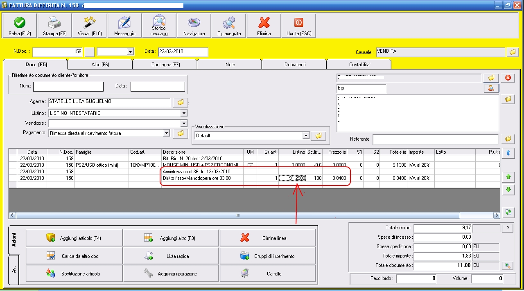
Task: Open folder icon beside Visualizzazione dropdown
Action: (x=318, y=136)
